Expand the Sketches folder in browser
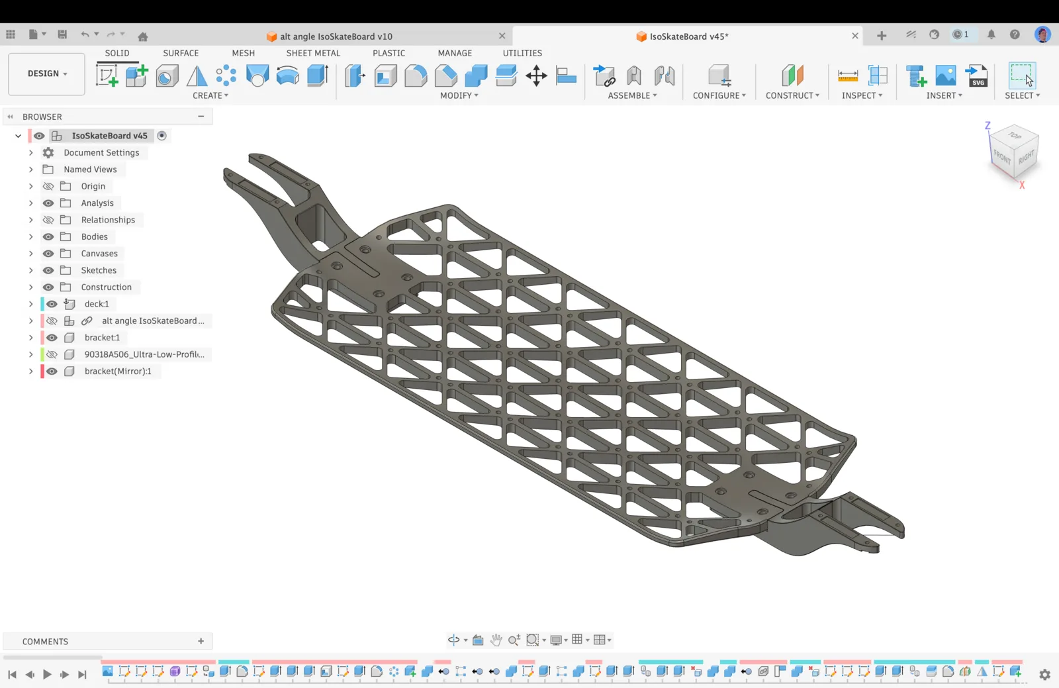1059x688 pixels. click(30, 270)
